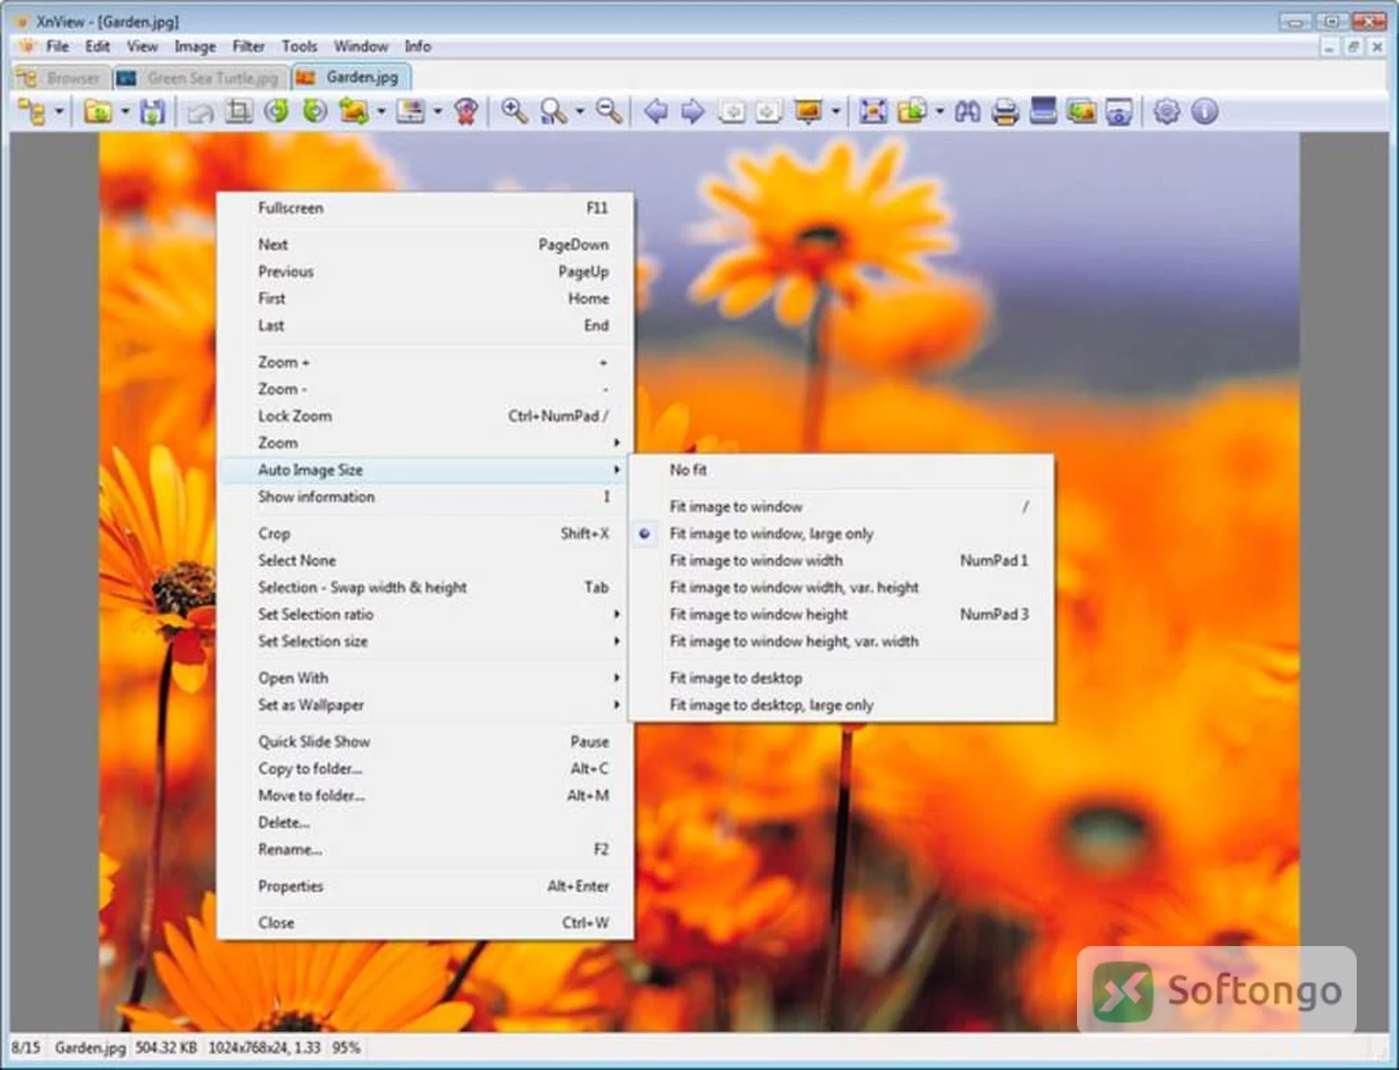
Task: Click 'Properties' in the context menu
Action: [425, 886]
